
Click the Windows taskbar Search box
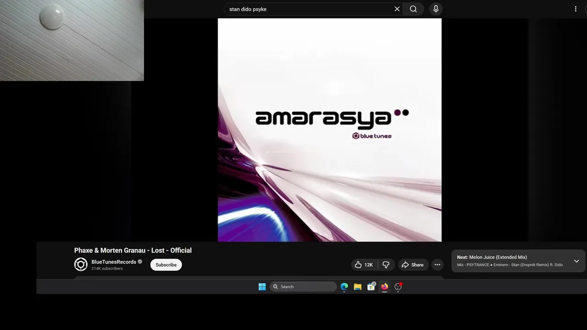point(303,286)
